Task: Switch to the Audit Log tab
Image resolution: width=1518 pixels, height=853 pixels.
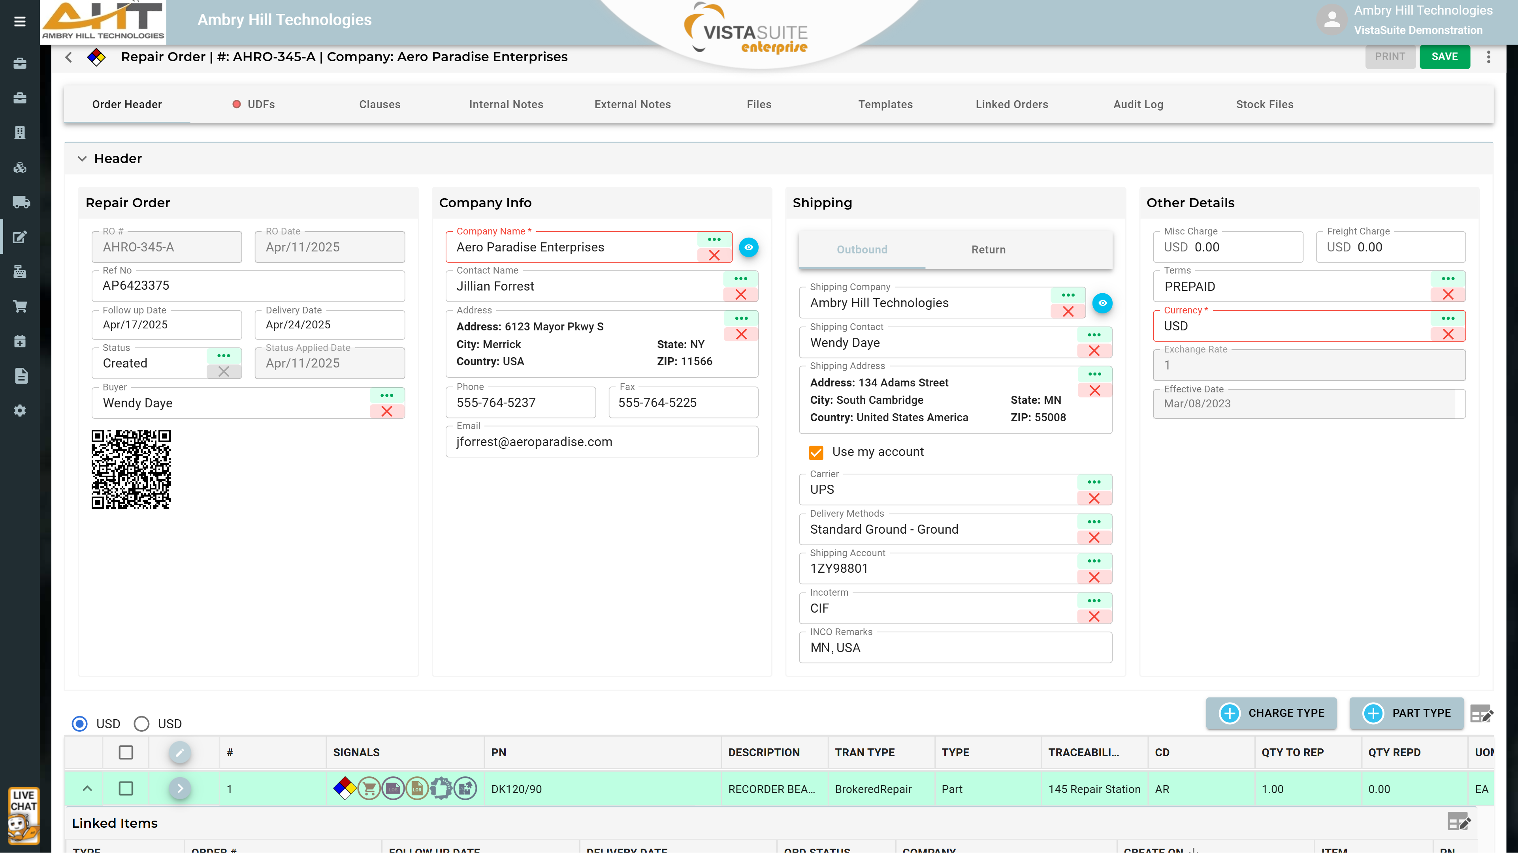Action: (1138, 104)
